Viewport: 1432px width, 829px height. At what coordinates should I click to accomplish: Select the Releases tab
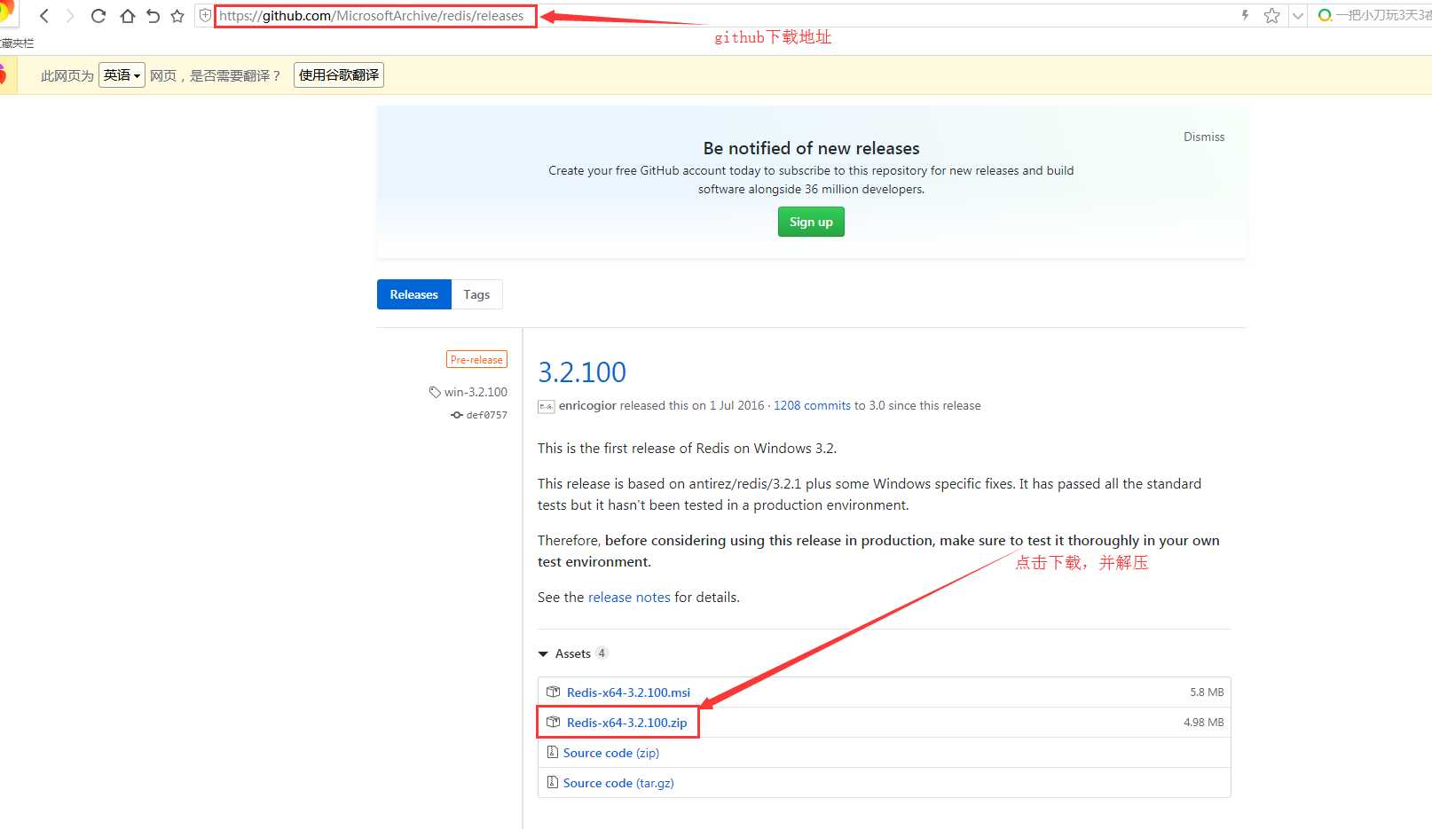pyautogui.click(x=414, y=294)
